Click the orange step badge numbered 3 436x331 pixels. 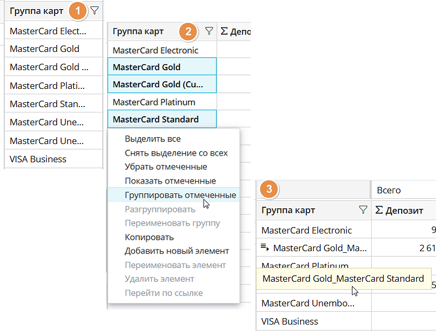pos(269,189)
